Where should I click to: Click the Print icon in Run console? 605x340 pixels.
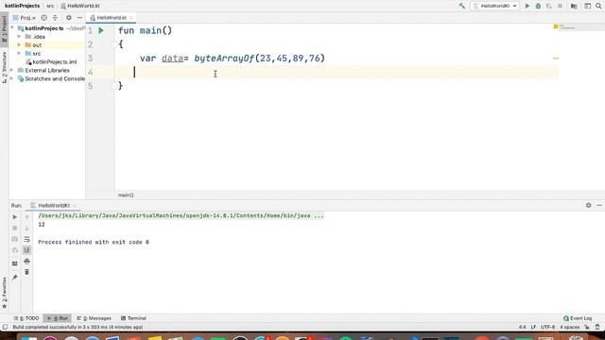pos(26,262)
